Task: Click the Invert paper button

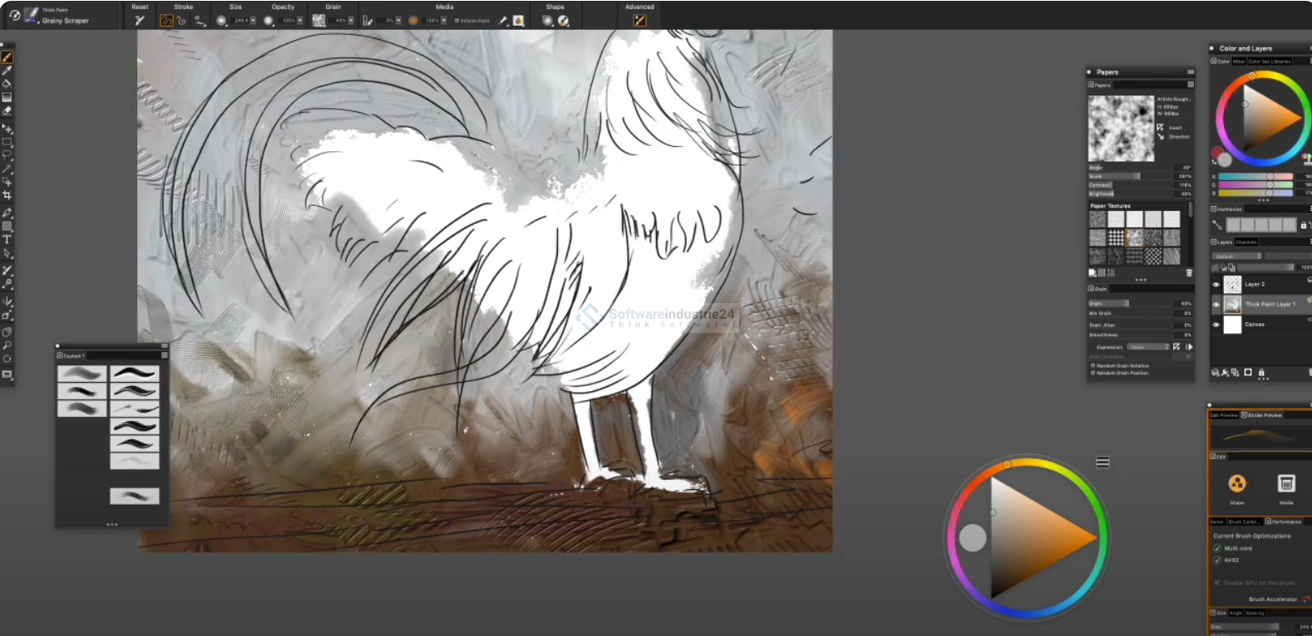Action: pos(1161,128)
